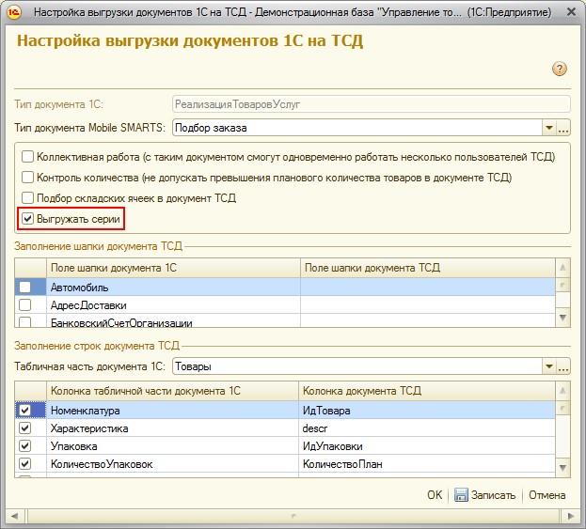Viewport: 586px width, 529px height.
Task: Uncheck the КоличествоУпаковок row checkbox
Action: 25,464
